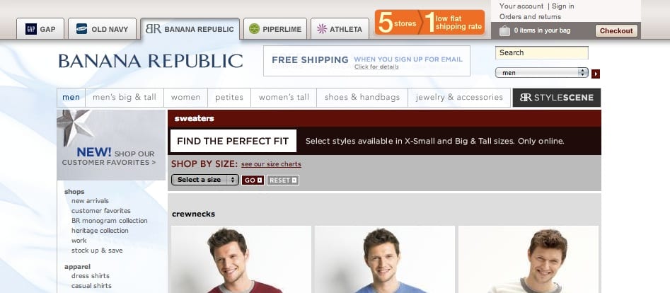This screenshot has width=670, height=293.
Task: Open the shoes & handbags tab
Action: coord(362,98)
